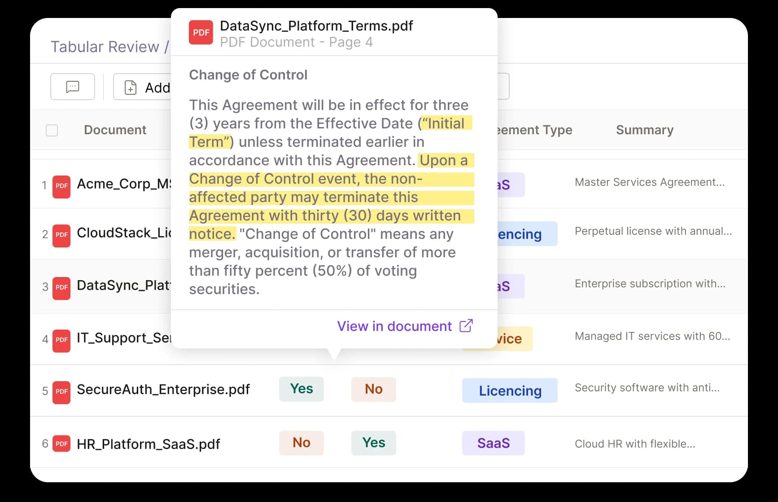778x502 pixels.
Task: Click the PDF icon beside Acme_Corp_MS
Action: pyautogui.click(x=61, y=187)
